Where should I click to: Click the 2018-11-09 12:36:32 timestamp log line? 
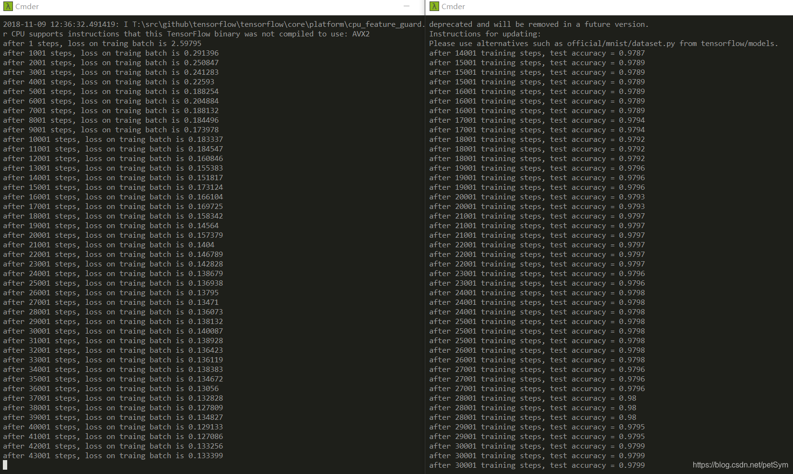pyautogui.click(x=214, y=24)
